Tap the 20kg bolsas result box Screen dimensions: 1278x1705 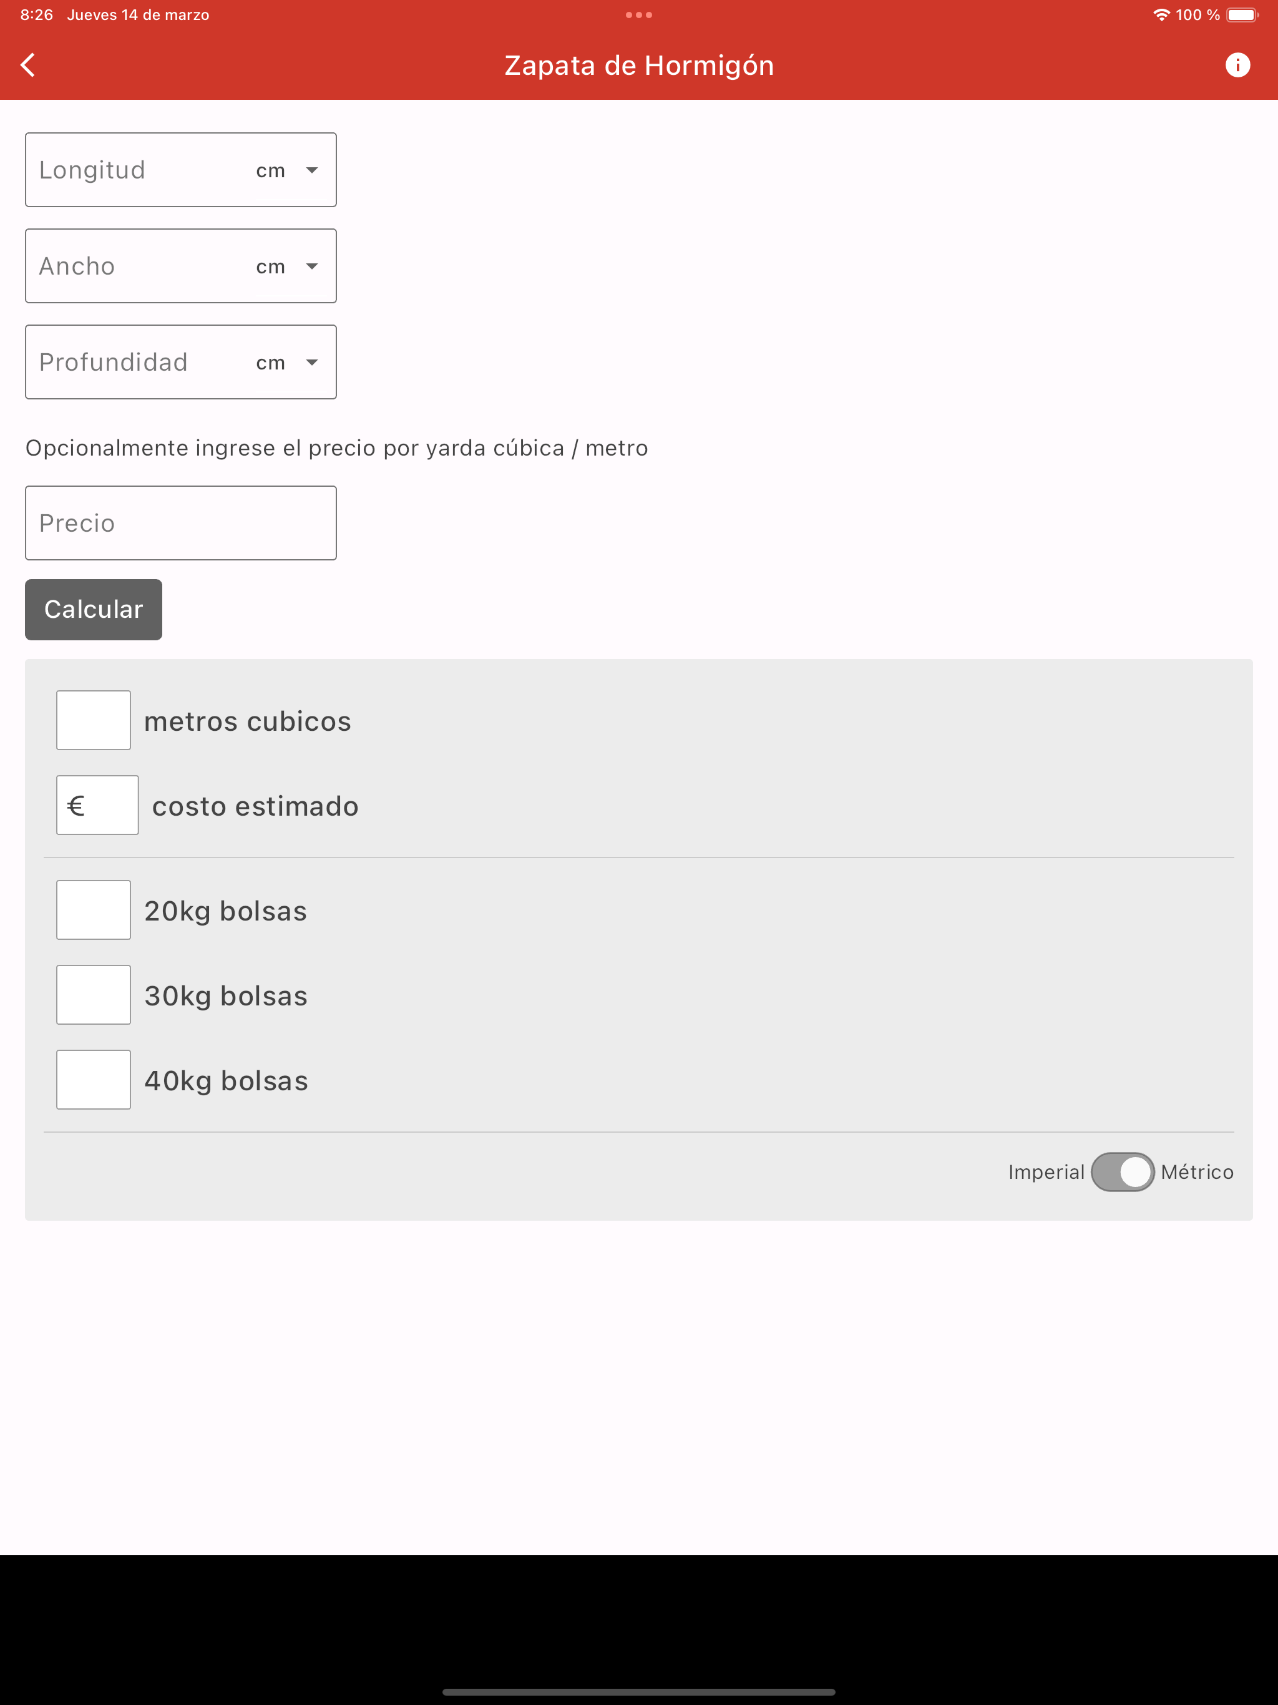[x=93, y=909]
